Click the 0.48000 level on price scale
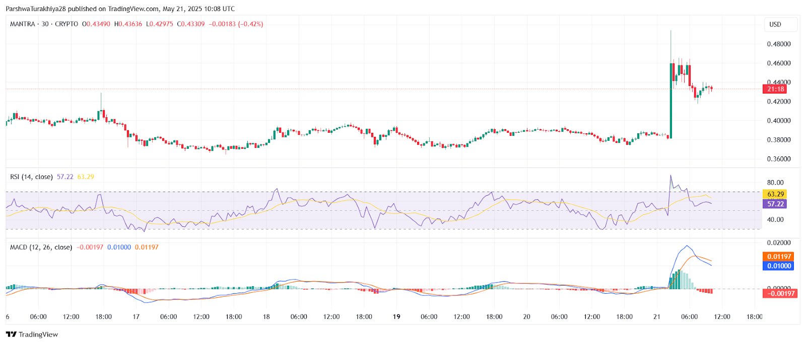Image resolution: width=806 pixels, height=344 pixels. coord(778,44)
